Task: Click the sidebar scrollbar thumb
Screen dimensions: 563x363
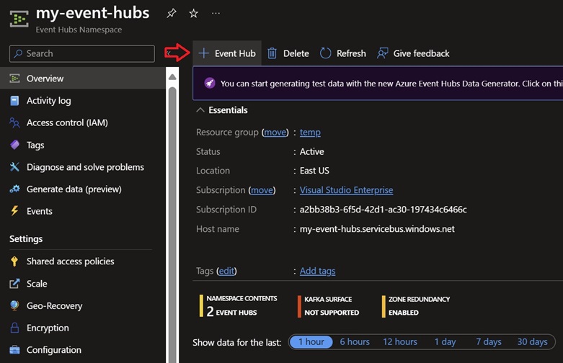Action: (172, 224)
